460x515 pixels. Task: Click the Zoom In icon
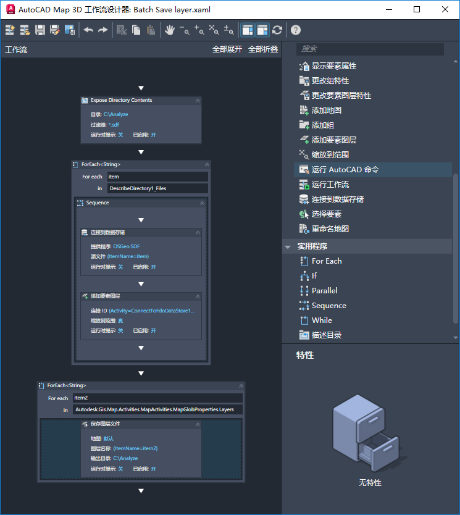199,30
